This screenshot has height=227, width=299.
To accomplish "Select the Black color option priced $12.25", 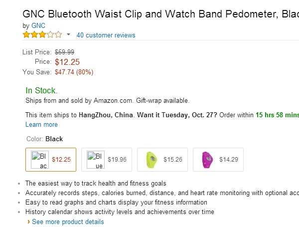I will coord(51,160).
